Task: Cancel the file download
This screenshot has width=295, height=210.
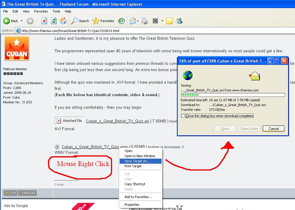Action: coord(273,129)
